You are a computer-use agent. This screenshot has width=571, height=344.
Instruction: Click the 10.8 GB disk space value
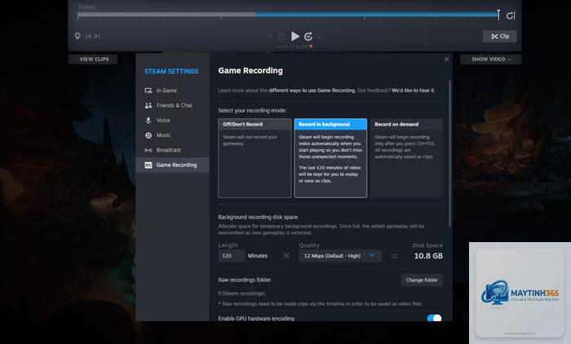click(428, 256)
